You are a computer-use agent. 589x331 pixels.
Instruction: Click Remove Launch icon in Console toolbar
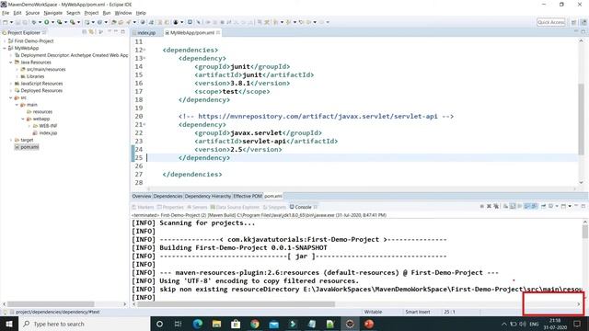coord(489,206)
